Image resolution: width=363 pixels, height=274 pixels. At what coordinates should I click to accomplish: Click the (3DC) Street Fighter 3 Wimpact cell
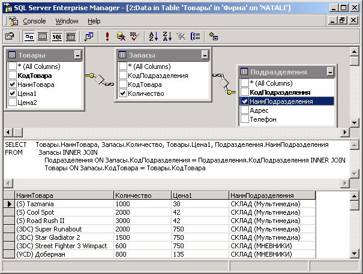64,246
